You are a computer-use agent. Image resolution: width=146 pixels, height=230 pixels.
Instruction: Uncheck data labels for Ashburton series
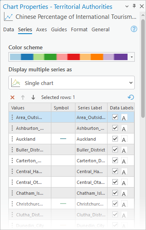point(115,128)
